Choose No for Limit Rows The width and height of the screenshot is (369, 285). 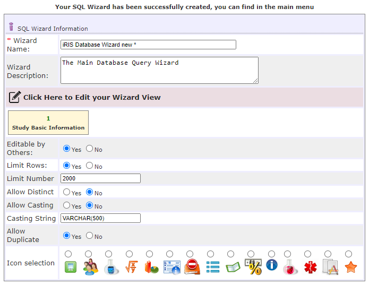coord(89,166)
